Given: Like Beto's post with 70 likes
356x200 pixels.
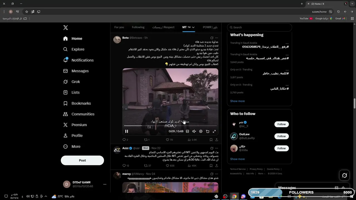Looking at the screenshot, I should tap(169, 140).
